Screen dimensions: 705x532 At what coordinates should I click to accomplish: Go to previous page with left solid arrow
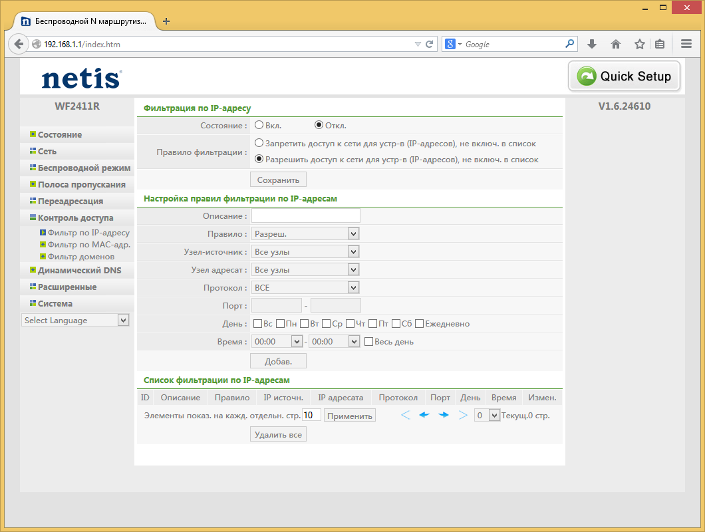[424, 415]
